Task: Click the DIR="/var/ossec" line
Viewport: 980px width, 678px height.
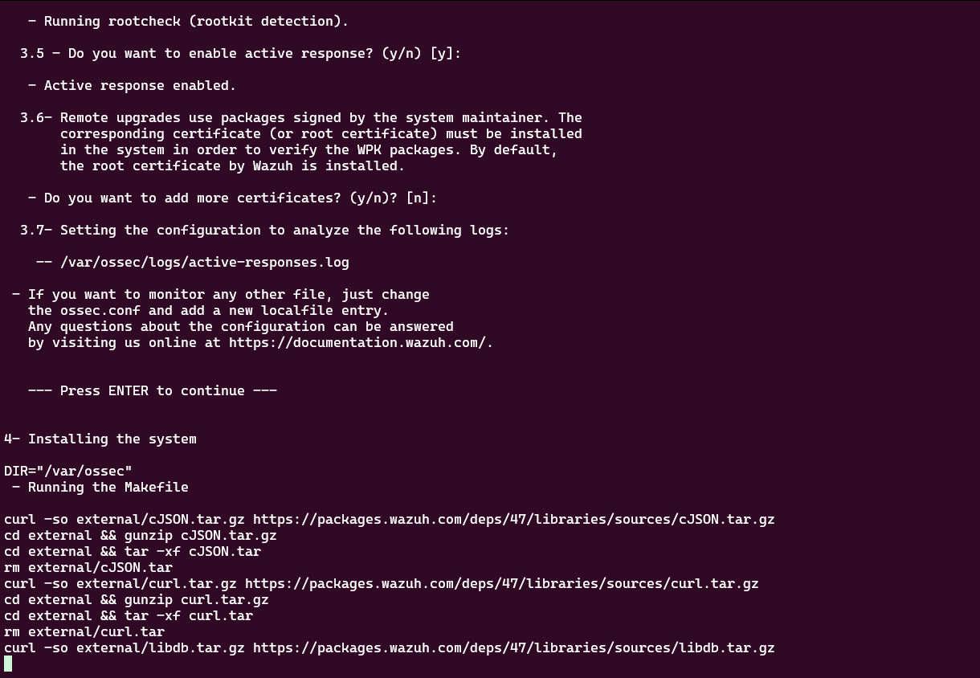Action: click(x=68, y=471)
